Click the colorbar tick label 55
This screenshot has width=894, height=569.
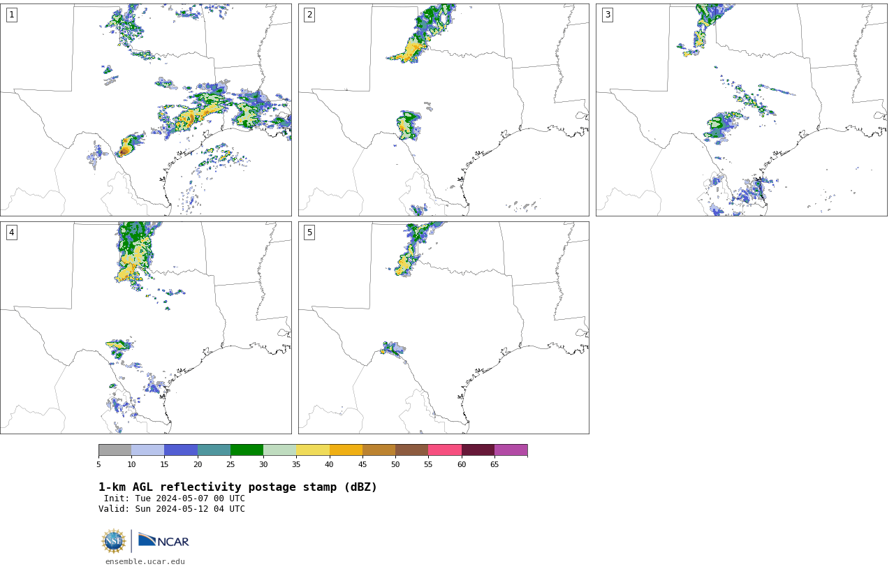pos(428,464)
